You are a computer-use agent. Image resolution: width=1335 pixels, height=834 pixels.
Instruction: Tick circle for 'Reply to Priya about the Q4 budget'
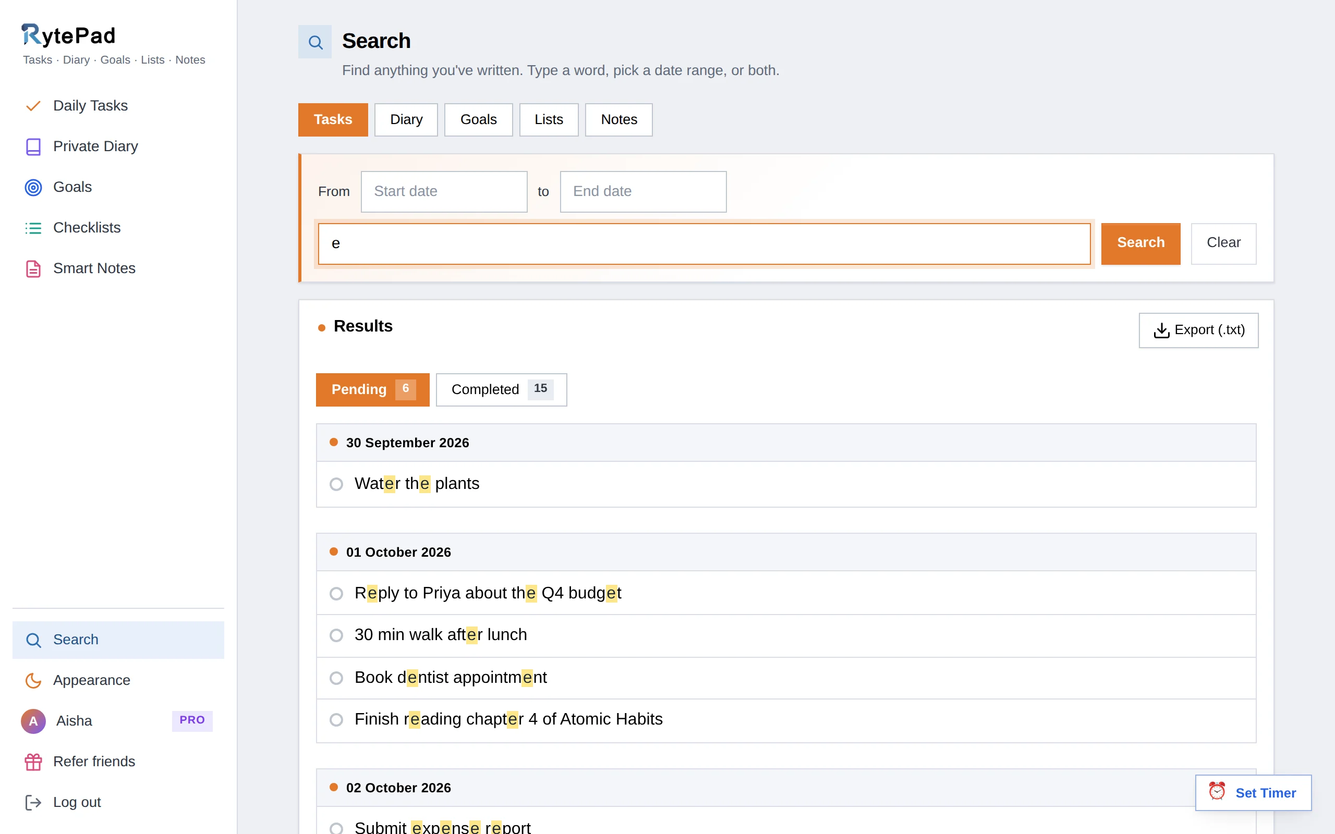point(336,594)
